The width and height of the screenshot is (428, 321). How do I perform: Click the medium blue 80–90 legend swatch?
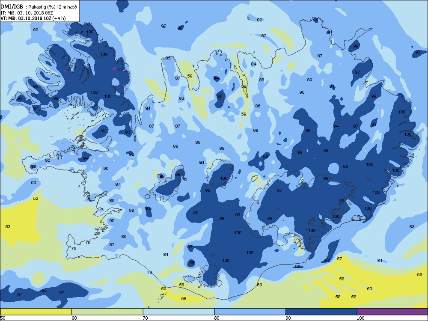(250, 312)
